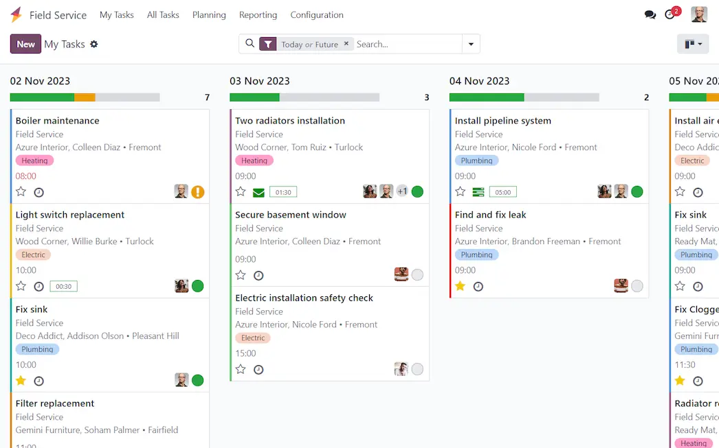Toggle grey status circle on Electric installation safety check
This screenshot has width=719, height=448.
click(x=417, y=369)
